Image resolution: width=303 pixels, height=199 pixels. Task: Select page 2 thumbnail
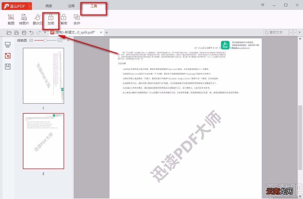coord(43,141)
